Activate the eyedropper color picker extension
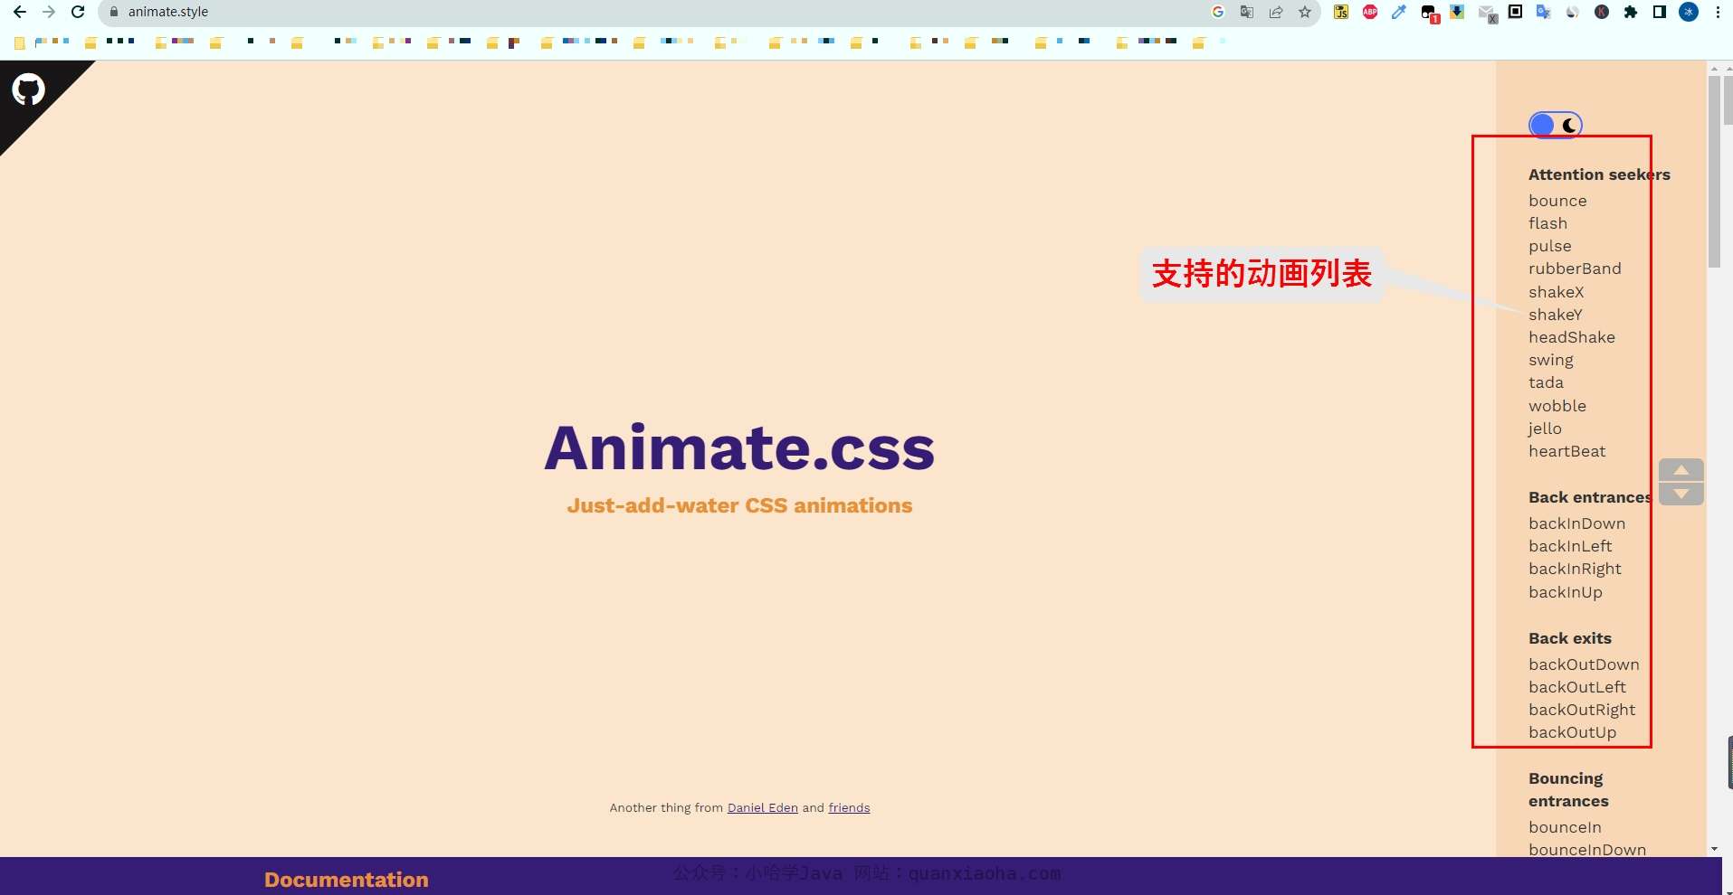The width and height of the screenshot is (1733, 895). pyautogui.click(x=1399, y=12)
